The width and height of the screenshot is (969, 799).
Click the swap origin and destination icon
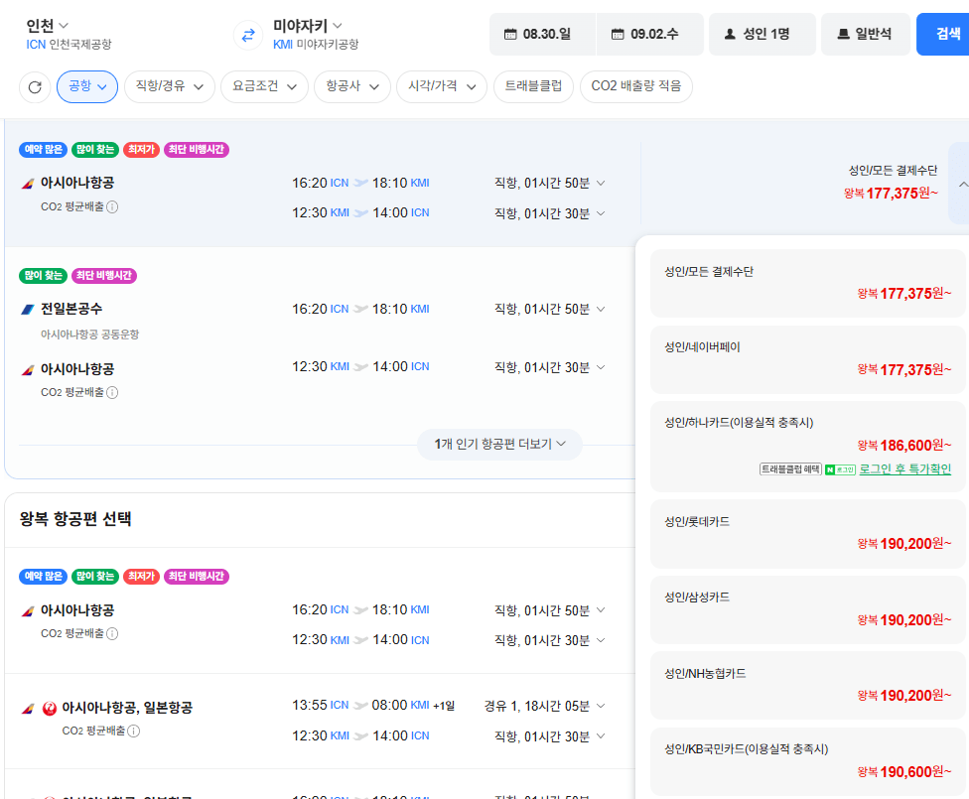[x=248, y=35]
